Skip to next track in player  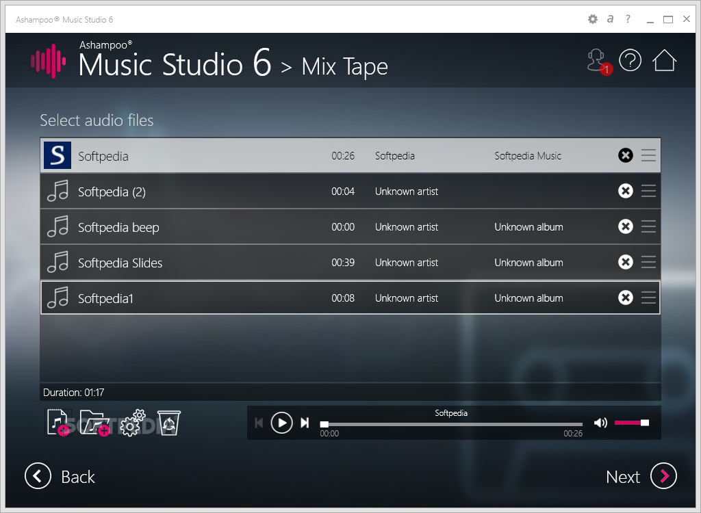coord(305,423)
